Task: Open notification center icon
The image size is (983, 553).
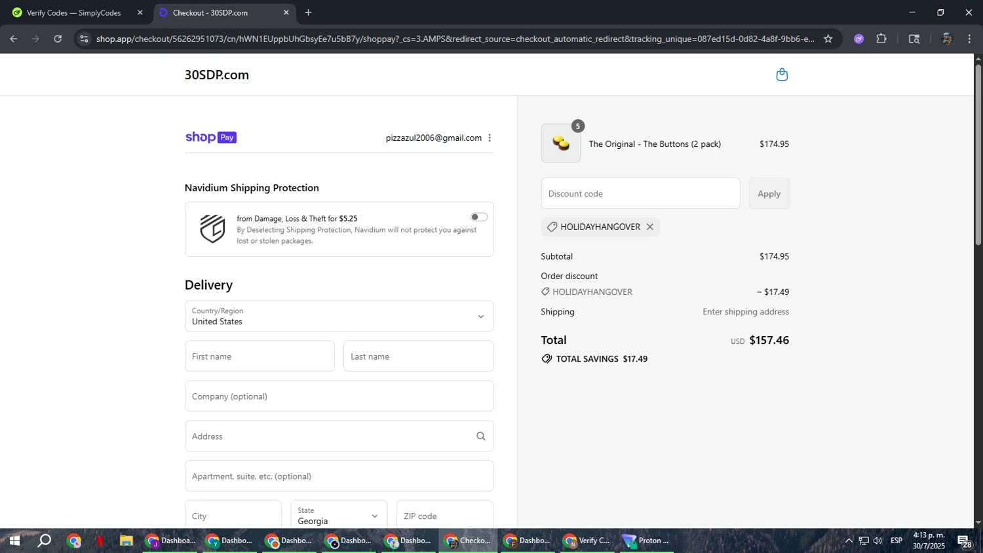Action: (965, 541)
